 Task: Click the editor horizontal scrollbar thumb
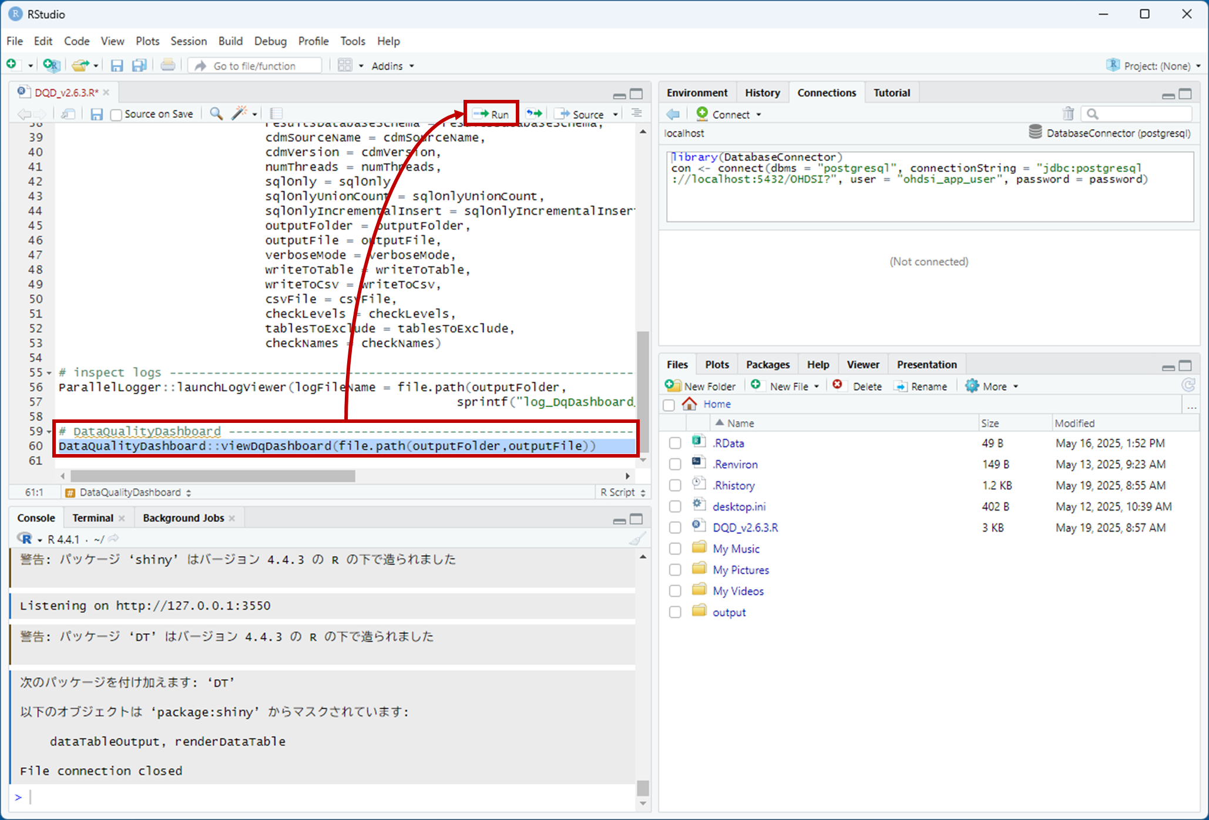213,476
